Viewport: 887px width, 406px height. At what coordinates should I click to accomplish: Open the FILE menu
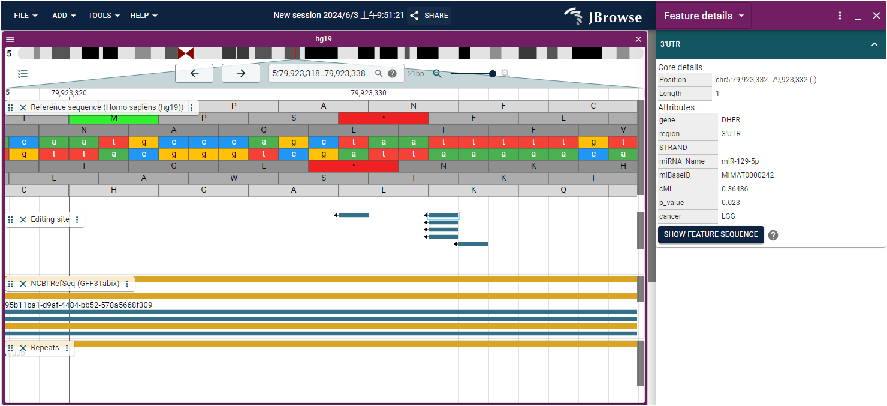[x=26, y=16]
